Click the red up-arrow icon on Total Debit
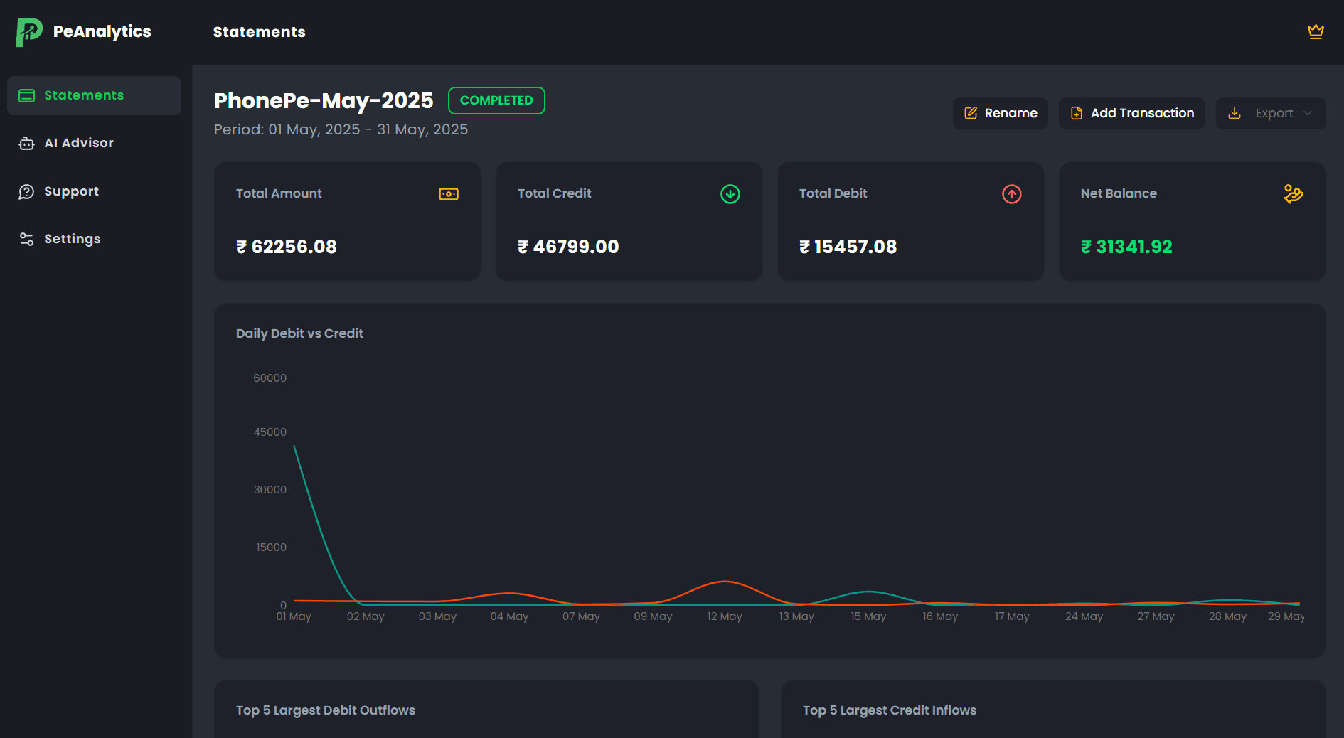The height and width of the screenshot is (738, 1344). pyautogui.click(x=1011, y=194)
